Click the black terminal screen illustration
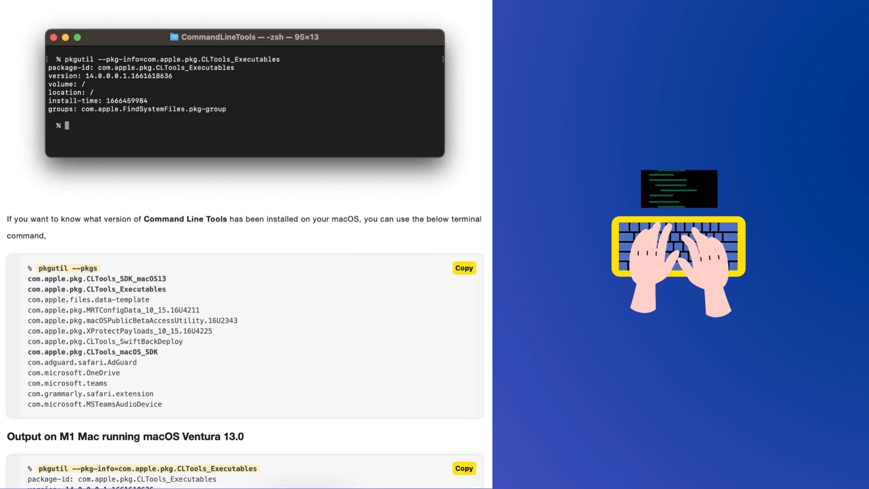869x489 pixels. (x=679, y=189)
